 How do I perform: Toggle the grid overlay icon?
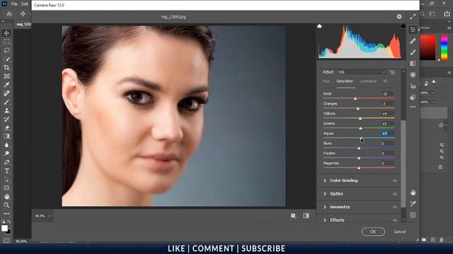413,215
